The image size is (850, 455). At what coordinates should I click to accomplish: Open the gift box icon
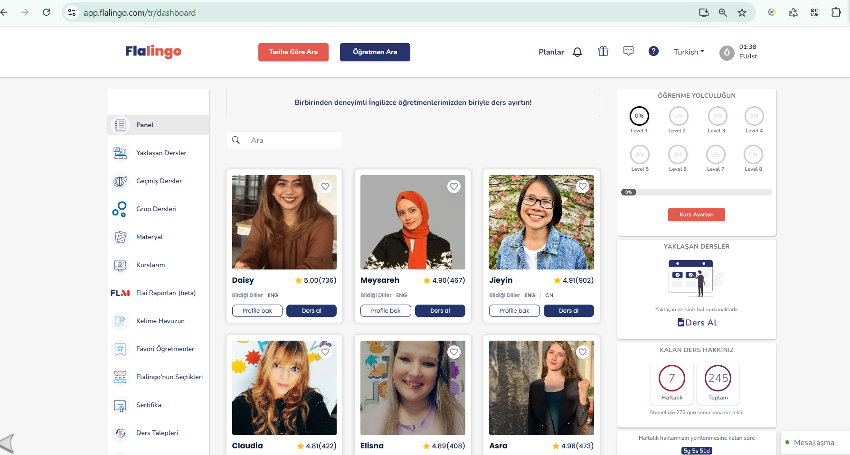(x=603, y=51)
